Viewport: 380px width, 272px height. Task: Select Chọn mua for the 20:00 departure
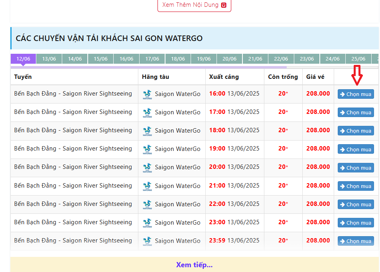356,168
